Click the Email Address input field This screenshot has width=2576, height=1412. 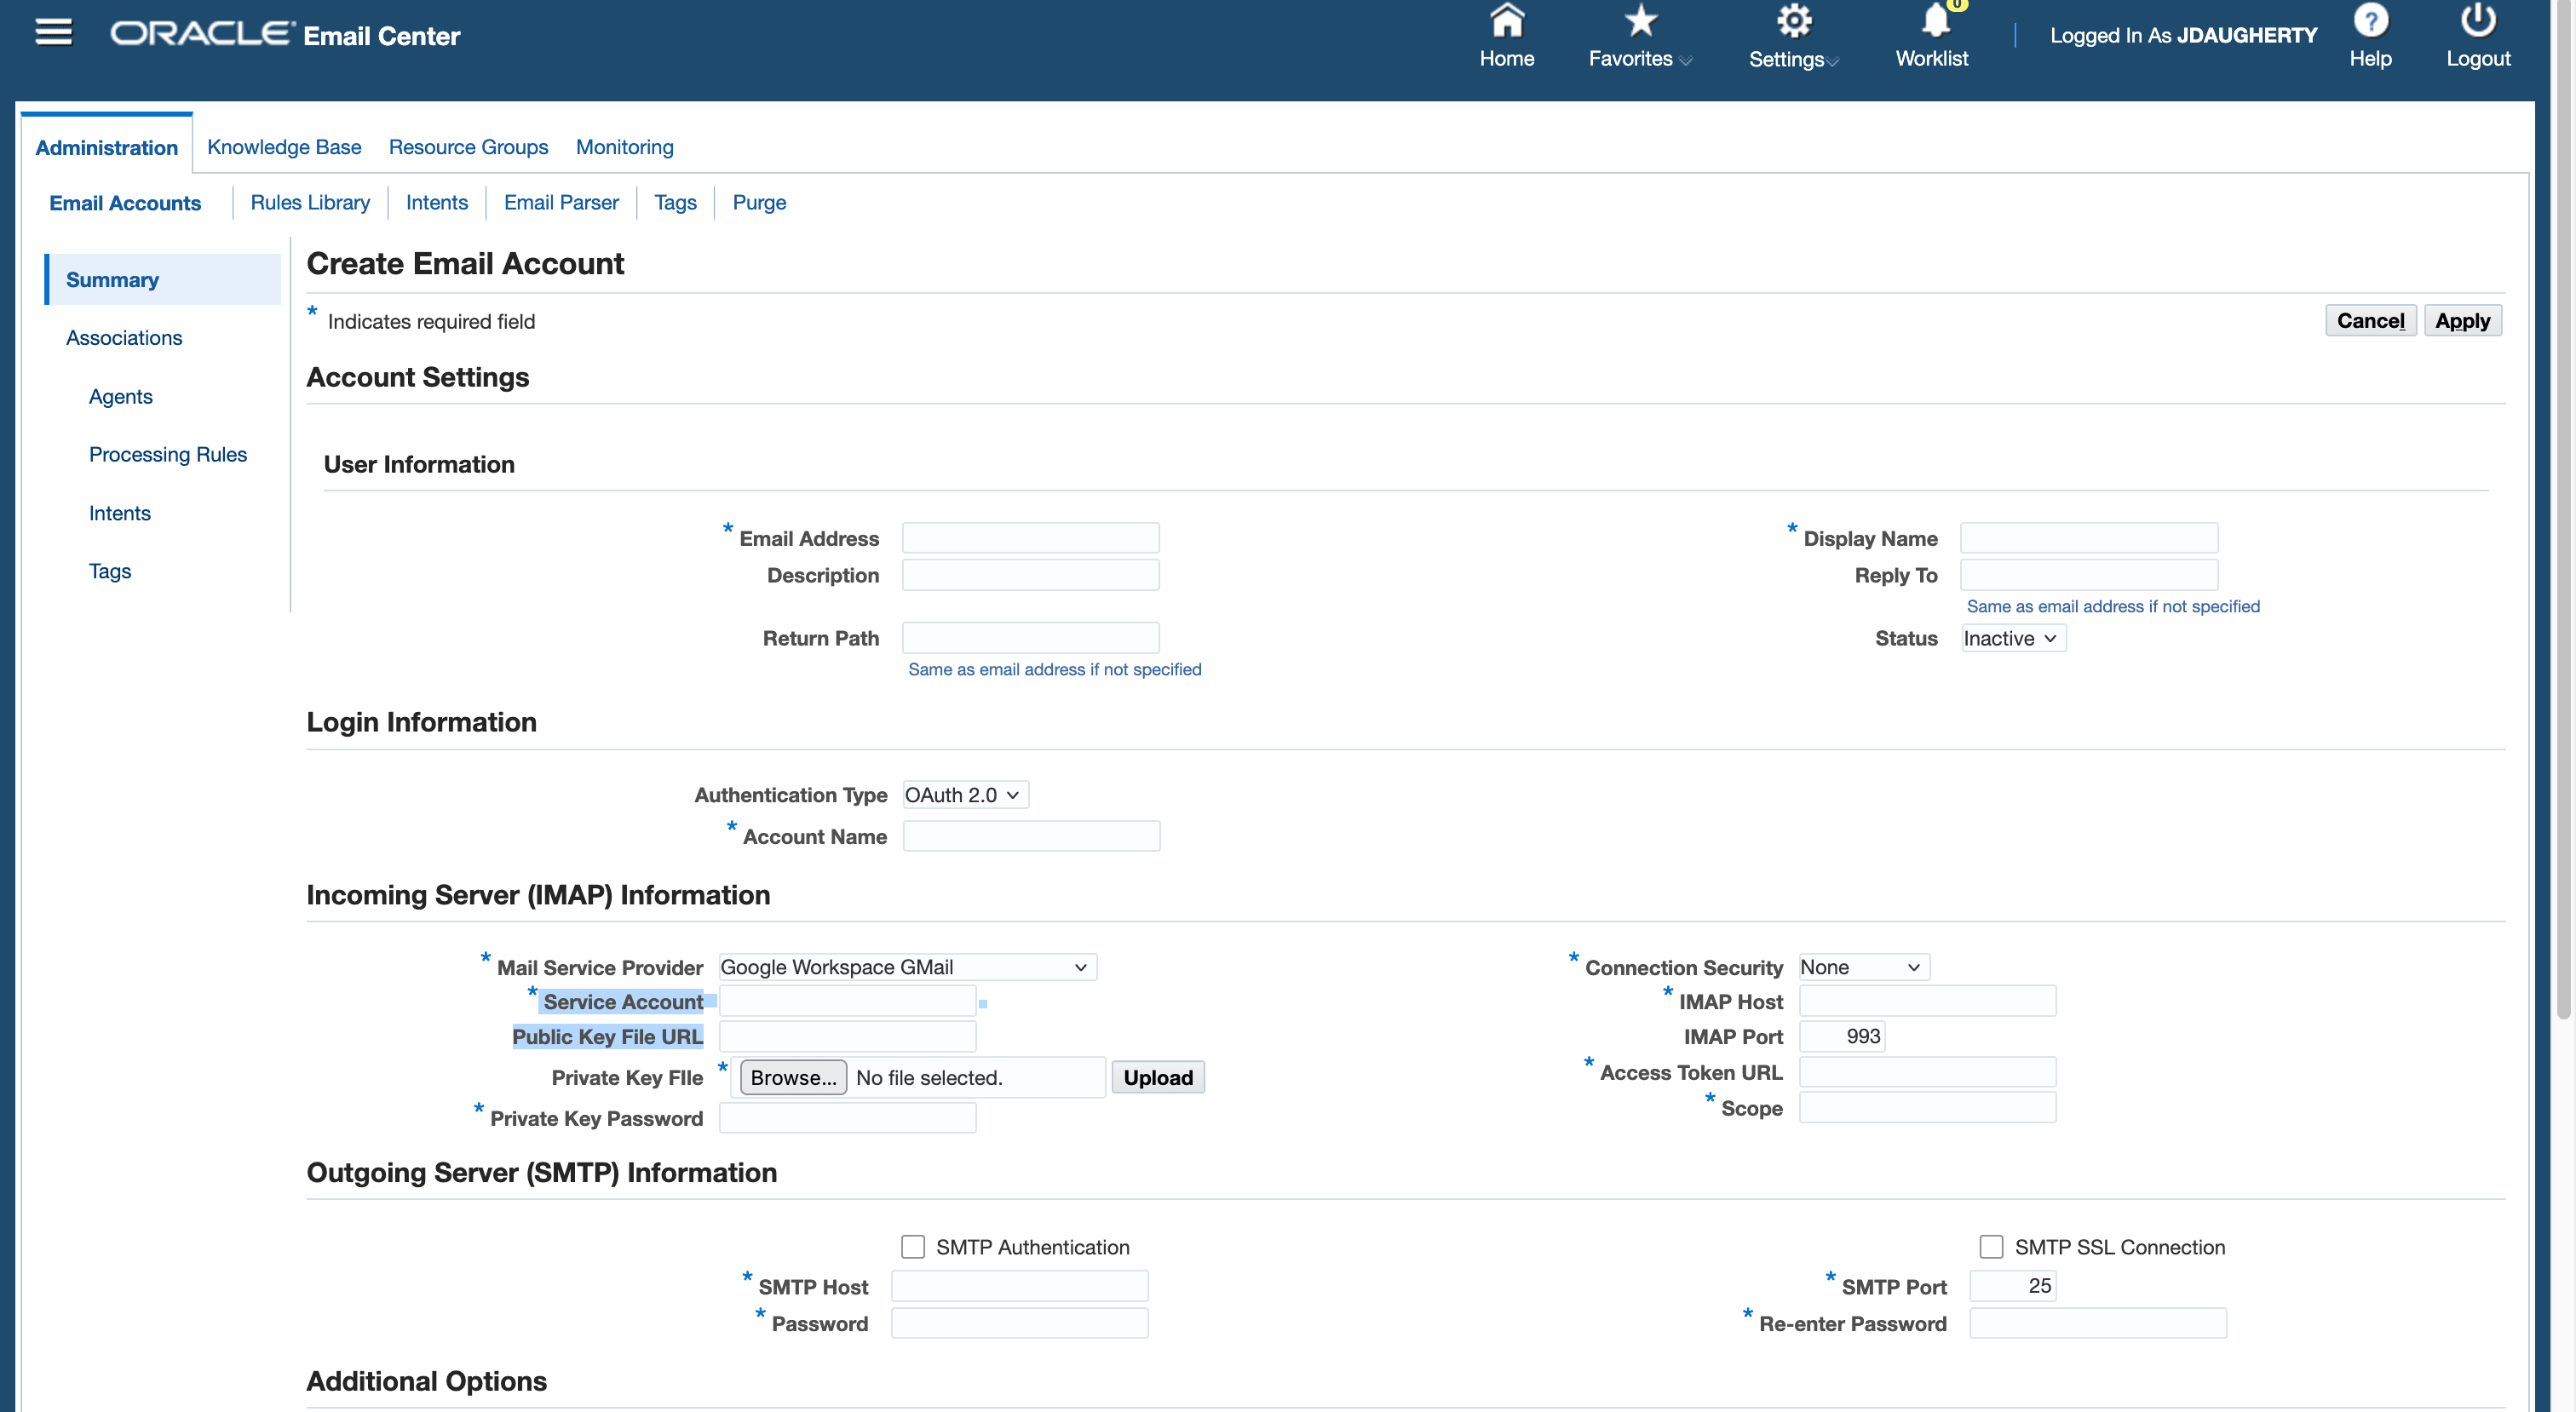[1030, 538]
